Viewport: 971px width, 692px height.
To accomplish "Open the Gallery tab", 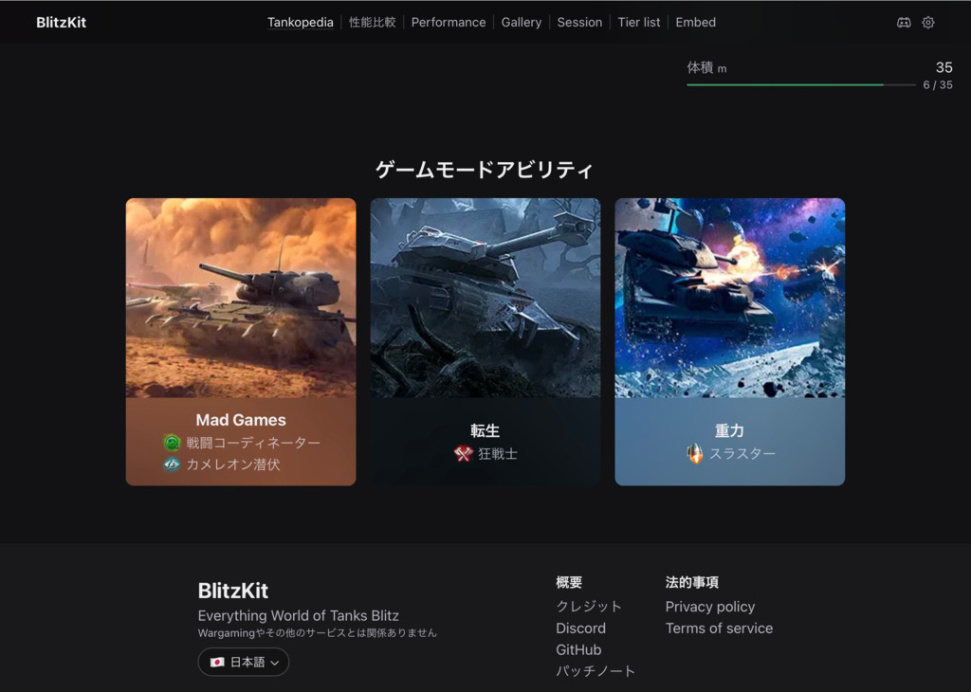I will [x=522, y=23].
